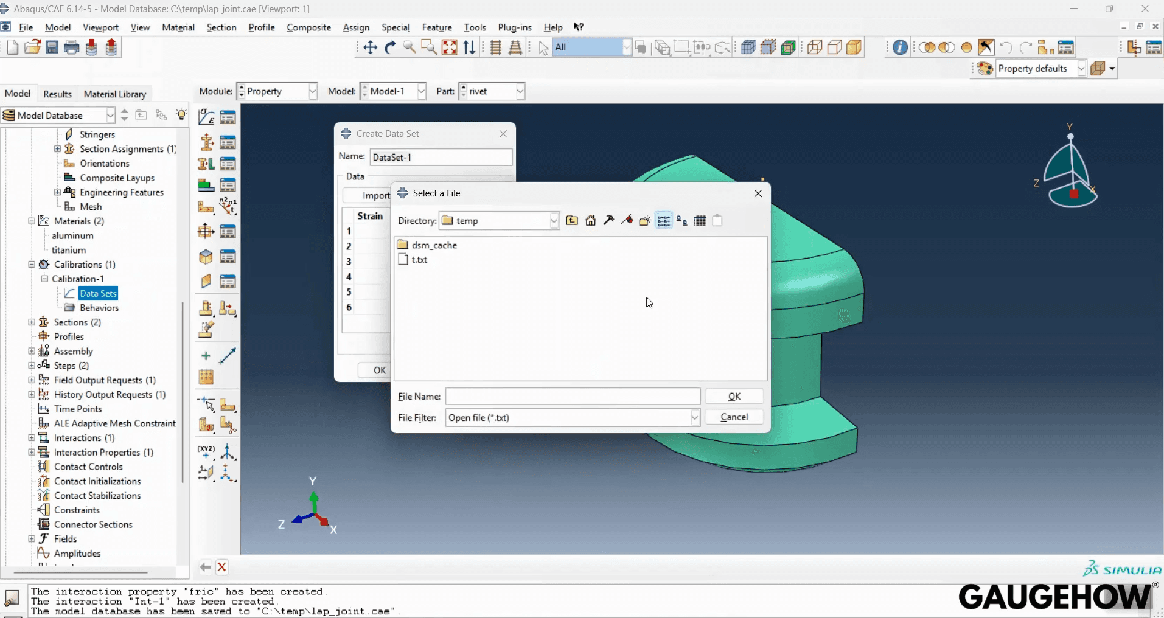The height and width of the screenshot is (618, 1164).
Task: Activate the Rotate View tool
Action: [x=390, y=47]
